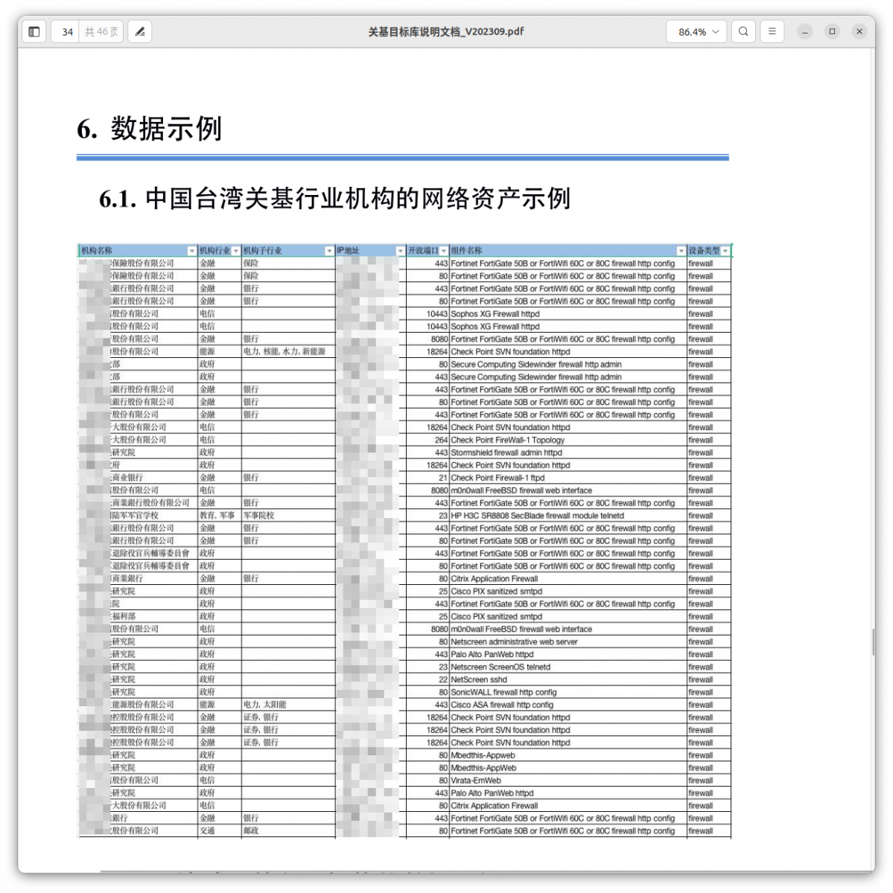Expand the 机构行业 column filter arrow
This screenshot has width=893, height=893.
[236, 251]
